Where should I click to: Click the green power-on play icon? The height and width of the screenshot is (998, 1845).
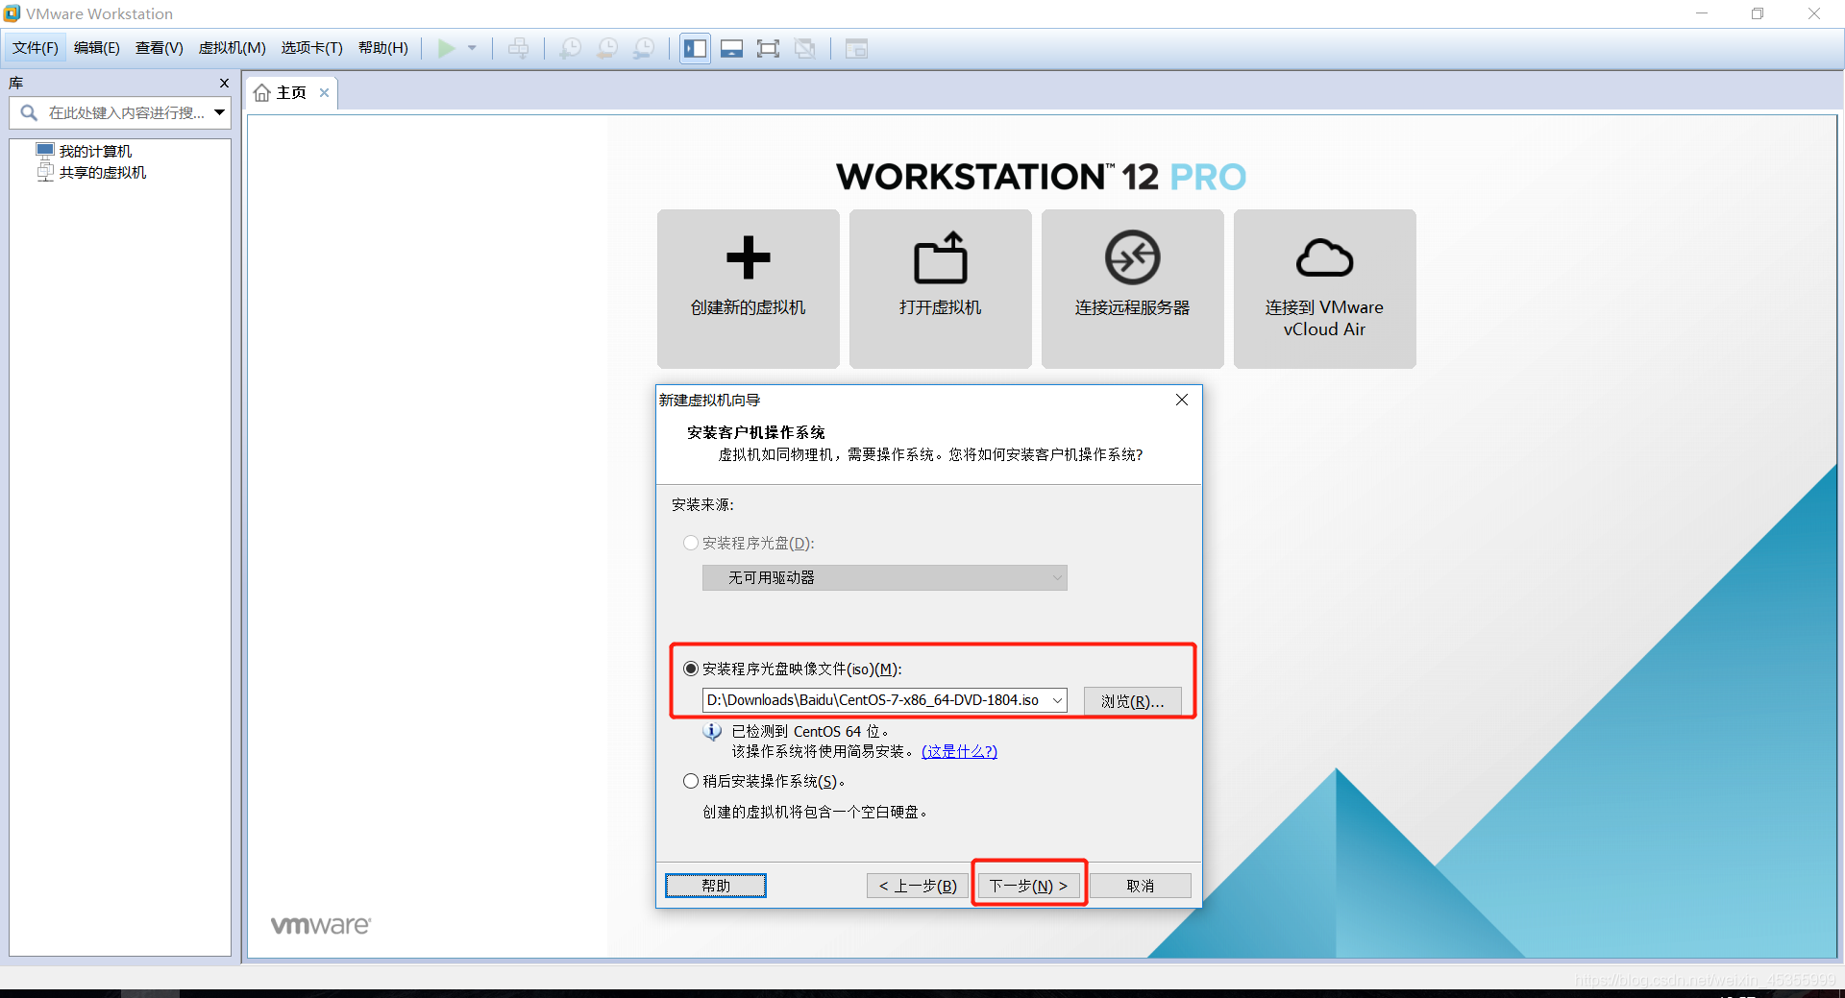coord(446,48)
